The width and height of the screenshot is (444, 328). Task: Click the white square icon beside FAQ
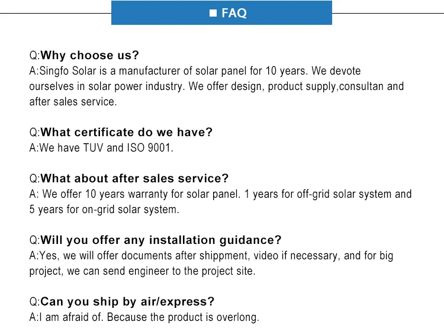(213, 13)
